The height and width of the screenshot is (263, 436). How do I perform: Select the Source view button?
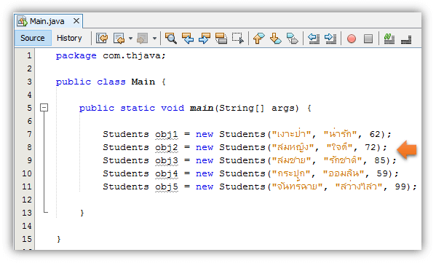pyautogui.click(x=33, y=38)
